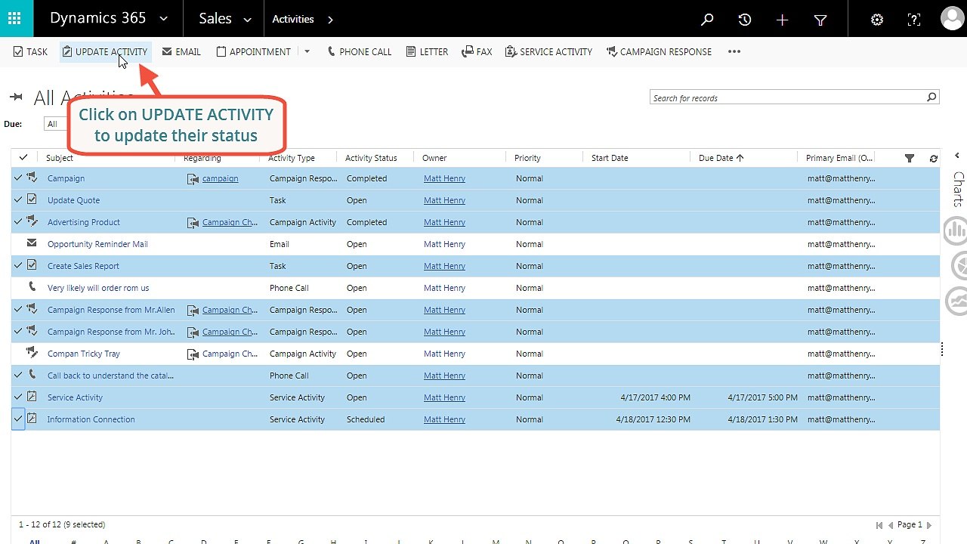This screenshot has width=967, height=544.
Task: Open Matt Henry owner link in Campaign row
Action: [444, 178]
